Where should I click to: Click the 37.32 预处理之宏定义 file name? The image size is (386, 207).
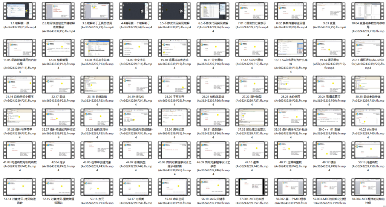pyautogui.click(x=252, y=133)
